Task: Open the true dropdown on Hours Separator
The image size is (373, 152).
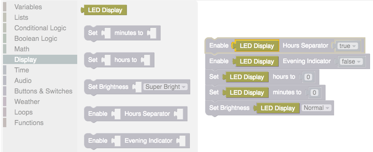Action: click(x=348, y=46)
